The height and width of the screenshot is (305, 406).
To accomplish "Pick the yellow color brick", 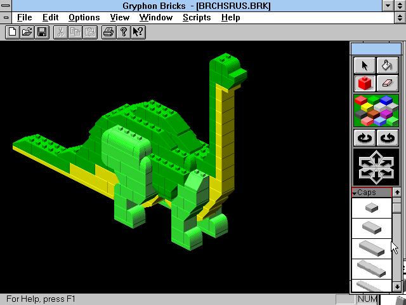I will [x=367, y=107].
